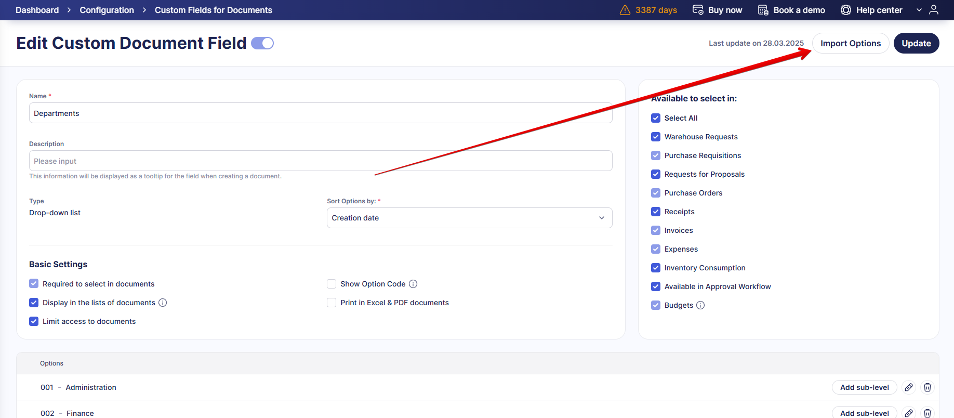Expand the account menu chevron
The image size is (954, 418).
919,10
